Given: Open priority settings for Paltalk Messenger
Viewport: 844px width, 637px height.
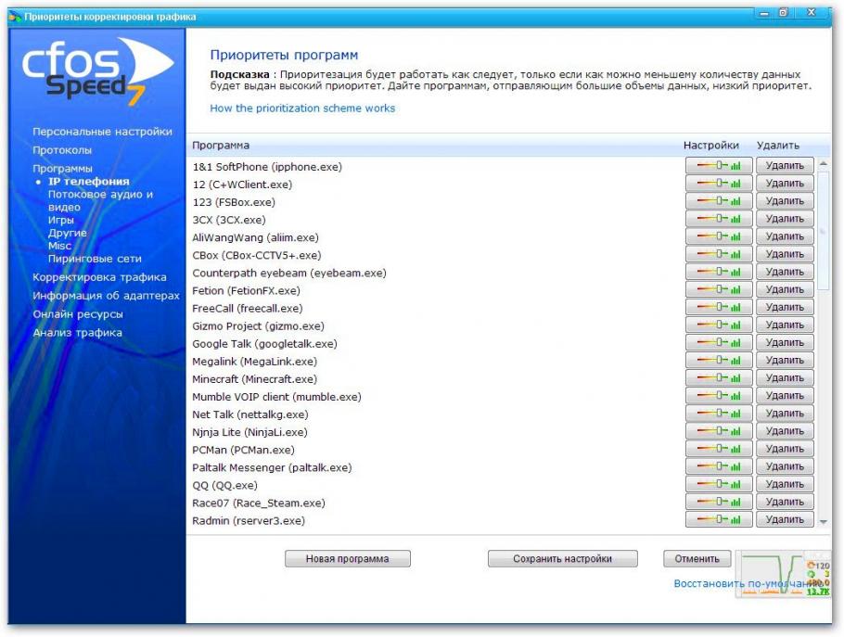Looking at the screenshot, I should tap(719, 466).
